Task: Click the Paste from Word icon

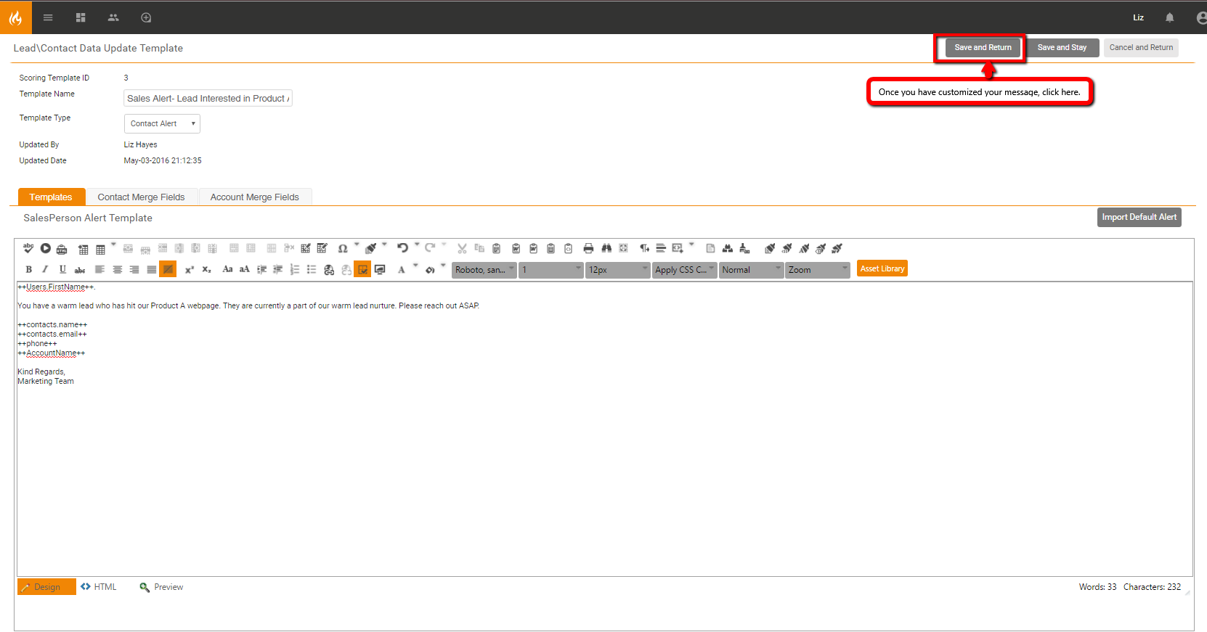Action: pos(516,248)
